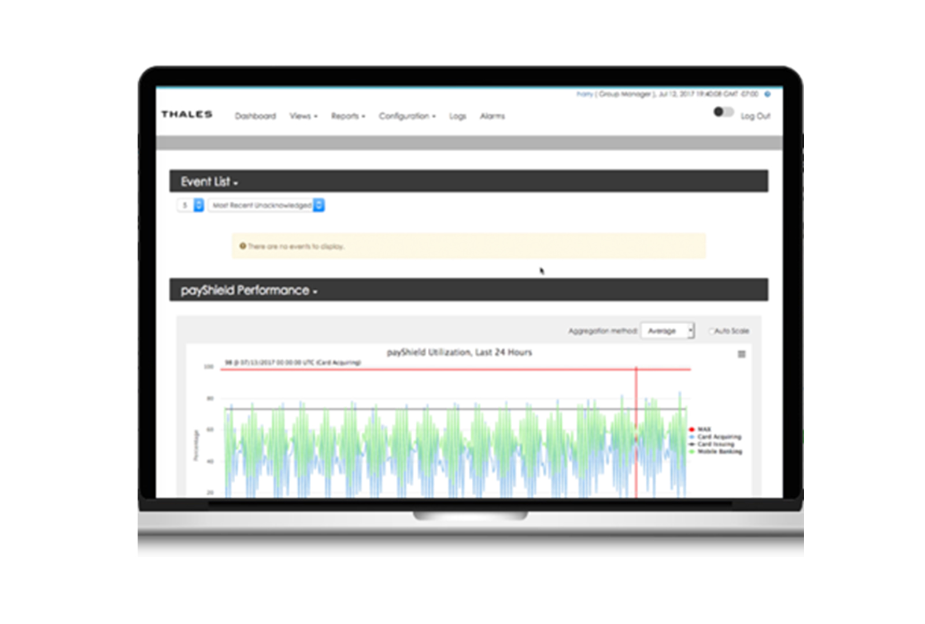925x624 pixels.
Task: Open the chart hamburger menu icon
Action: coord(741,354)
